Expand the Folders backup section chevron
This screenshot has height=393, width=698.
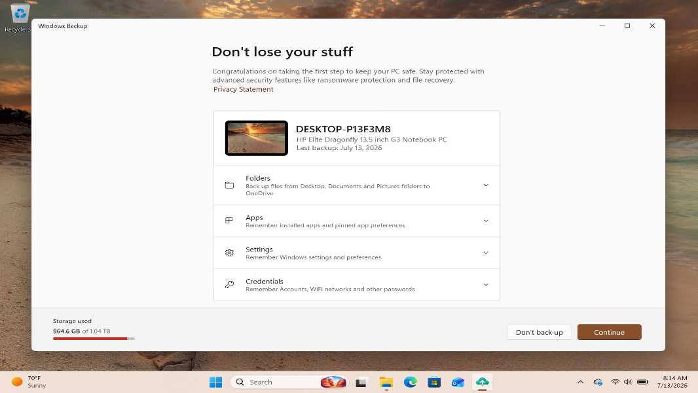[x=486, y=185]
